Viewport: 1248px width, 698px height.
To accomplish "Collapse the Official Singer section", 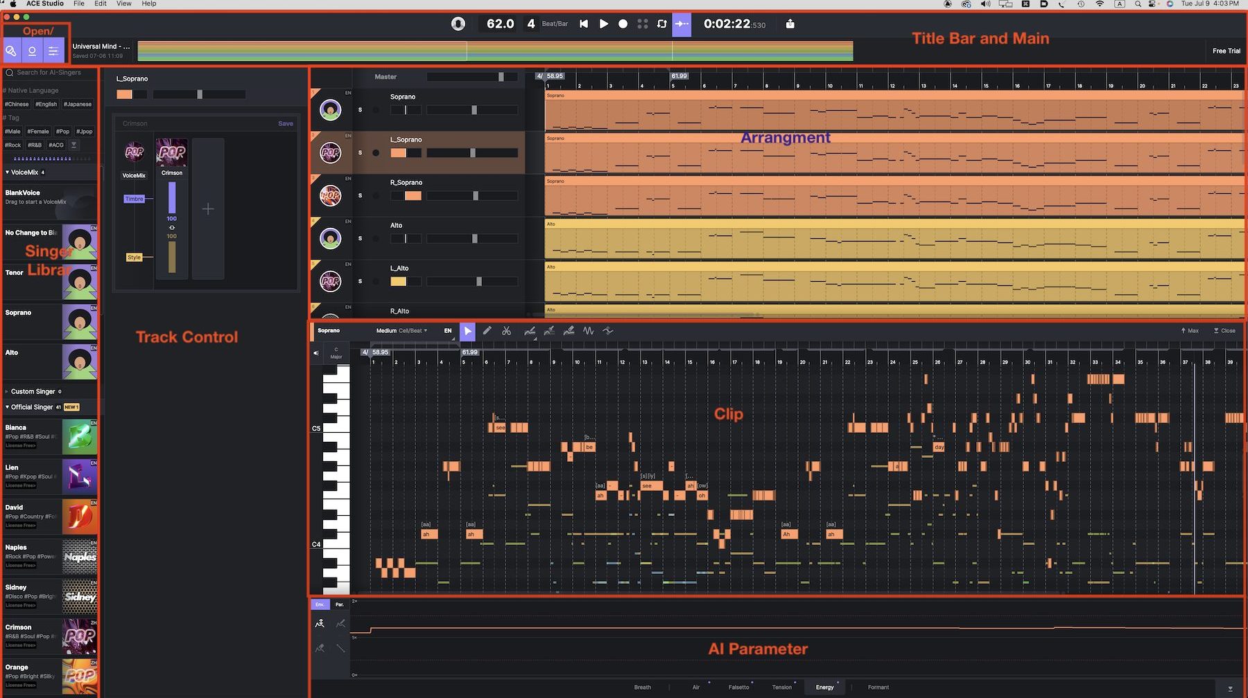I will [8, 406].
